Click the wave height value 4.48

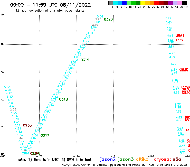pyautogui.click(x=31, y=143)
